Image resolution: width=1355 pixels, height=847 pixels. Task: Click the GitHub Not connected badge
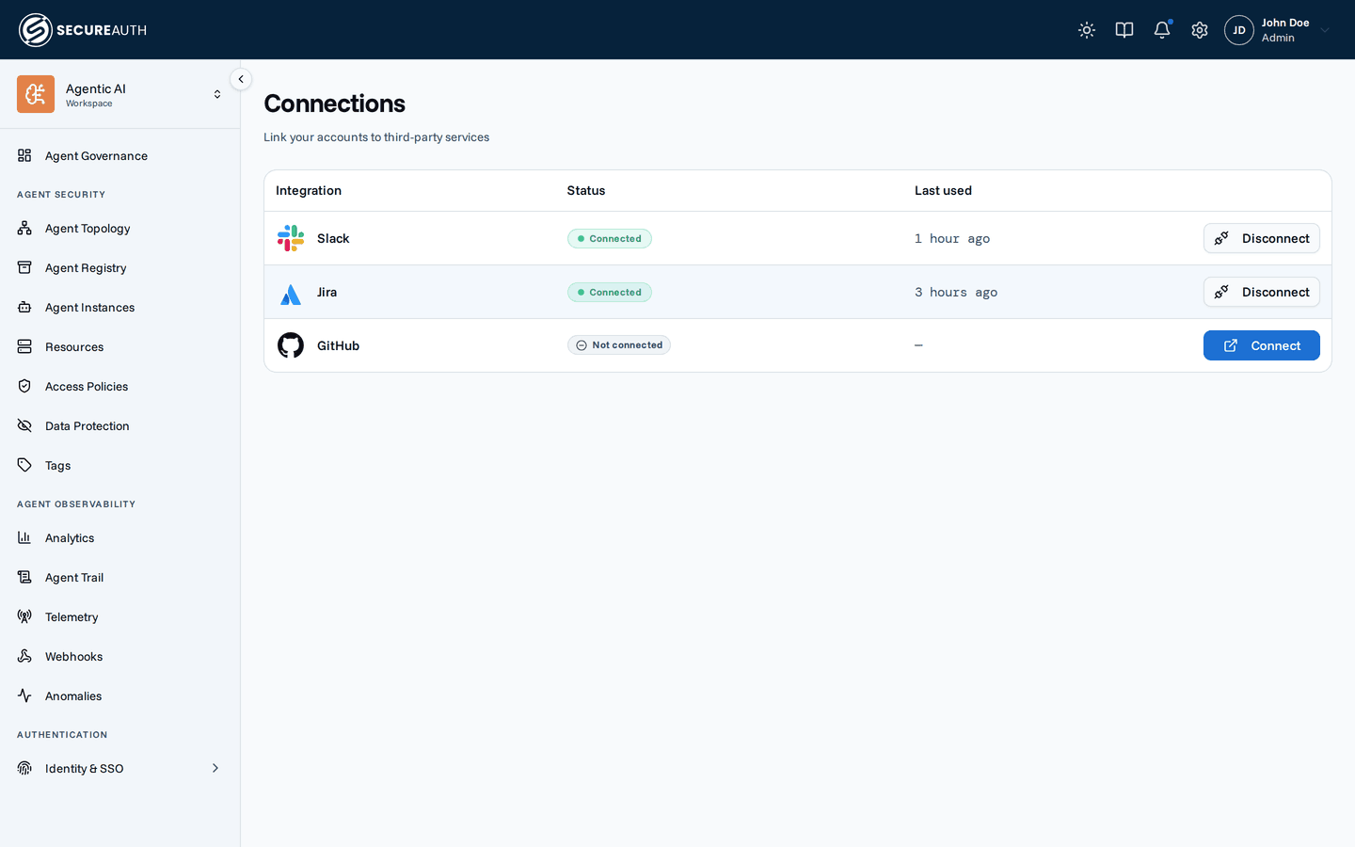618,345
